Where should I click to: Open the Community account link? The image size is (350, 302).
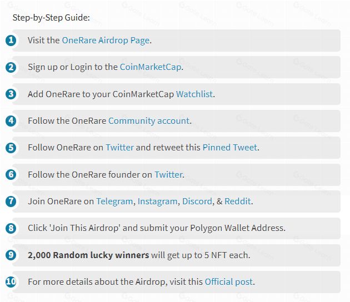click(x=149, y=120)
